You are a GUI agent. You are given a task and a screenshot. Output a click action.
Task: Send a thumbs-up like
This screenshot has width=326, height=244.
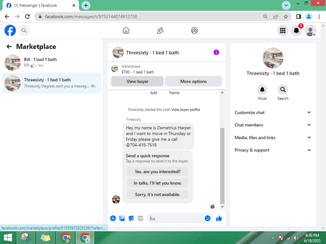click(219, 218)
